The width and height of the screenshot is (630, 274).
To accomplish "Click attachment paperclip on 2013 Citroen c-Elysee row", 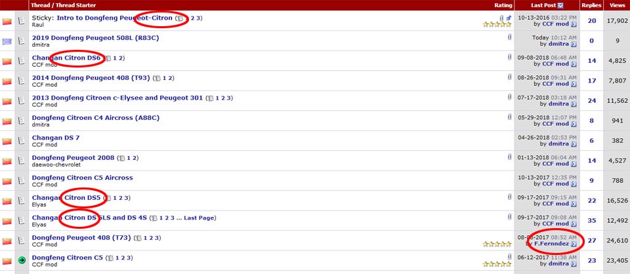I will click(x=509, y=97).
